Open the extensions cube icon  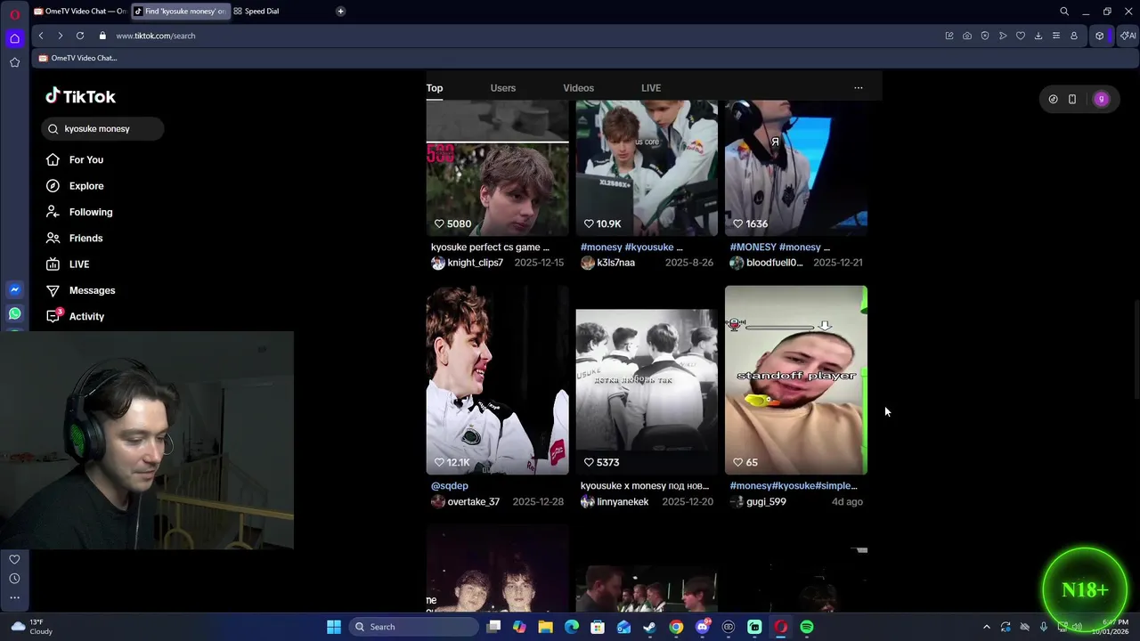(1100, 36)
